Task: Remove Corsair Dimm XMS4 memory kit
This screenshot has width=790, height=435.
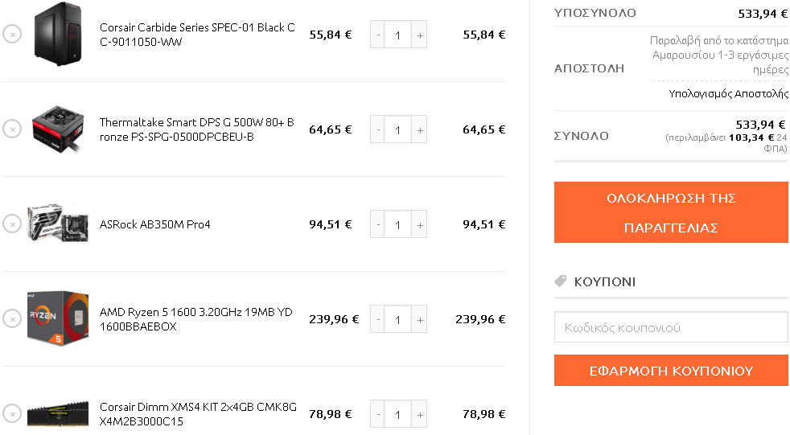Action: (x=12, y=414)
